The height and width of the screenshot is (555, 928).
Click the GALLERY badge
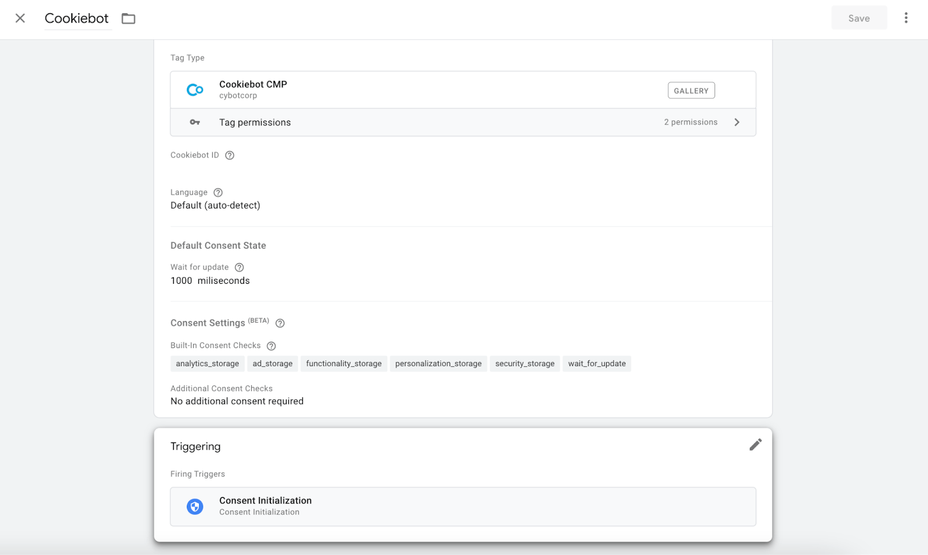point(691,90)
